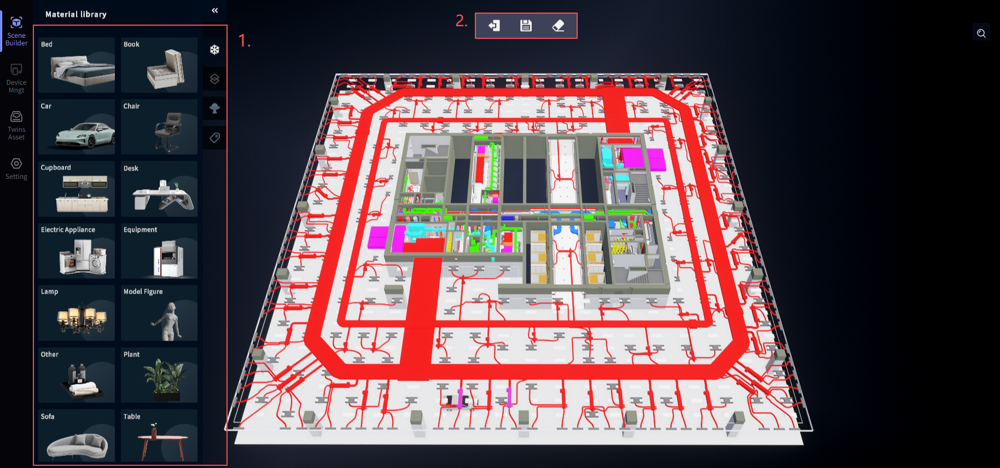Open the Setting section
Screen dimensions: 1000x468
click(x=16, y=168)
